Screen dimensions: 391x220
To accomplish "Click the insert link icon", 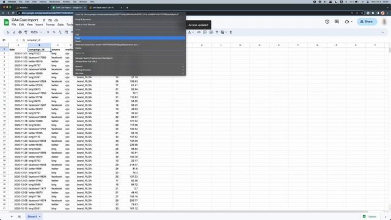I will click(x=199, y=32).
